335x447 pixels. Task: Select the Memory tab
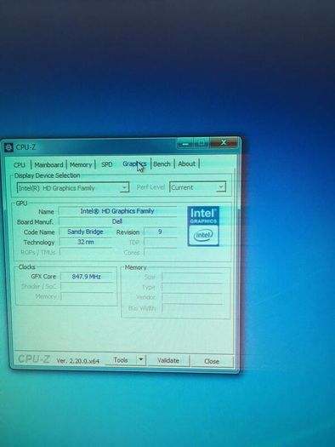81,164
